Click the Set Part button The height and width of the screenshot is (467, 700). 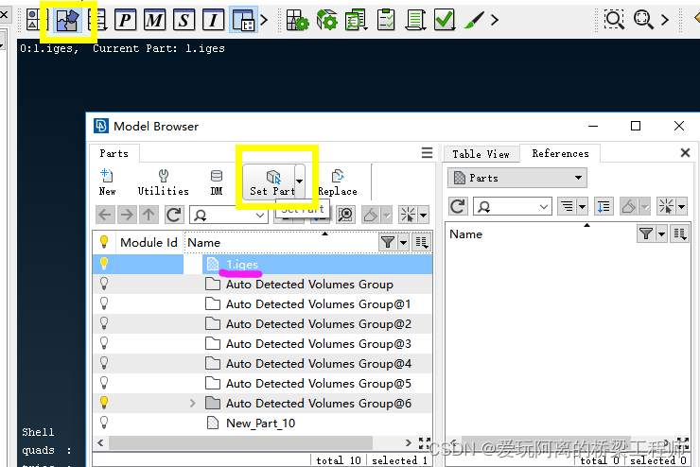(271, 182)
